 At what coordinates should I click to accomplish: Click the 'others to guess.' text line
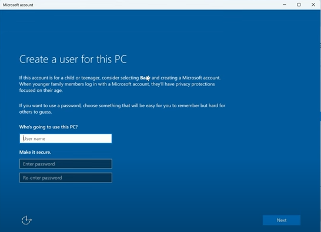pos(36,112)
